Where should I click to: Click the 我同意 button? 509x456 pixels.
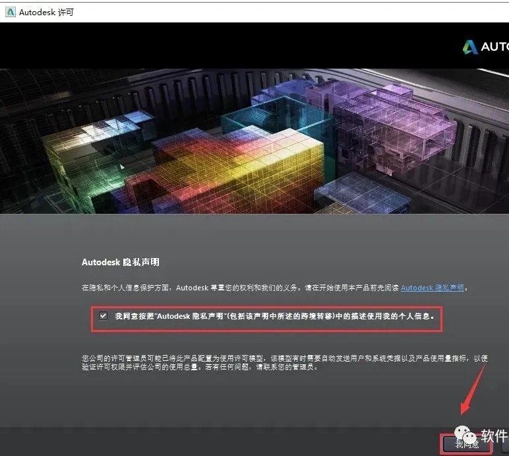tap(467, 444)
